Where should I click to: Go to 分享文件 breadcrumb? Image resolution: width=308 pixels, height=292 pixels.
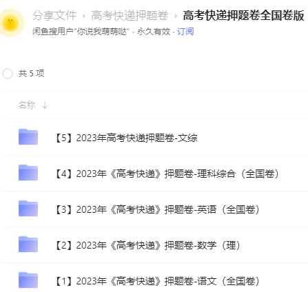tap(54, 15)
